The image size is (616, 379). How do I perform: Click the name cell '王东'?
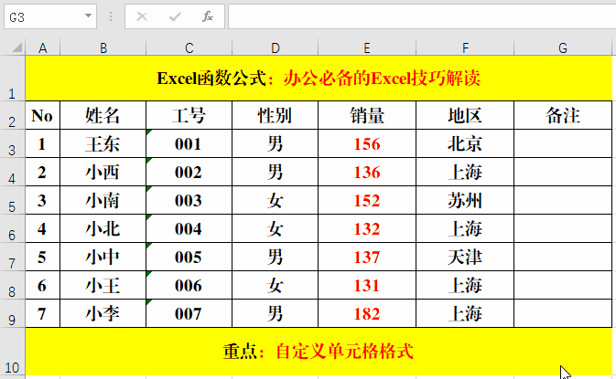click(x=103, y=144)
